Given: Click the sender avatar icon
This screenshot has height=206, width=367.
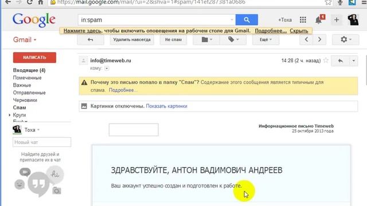Looking at the screenshot, I should tap(83, 61).
